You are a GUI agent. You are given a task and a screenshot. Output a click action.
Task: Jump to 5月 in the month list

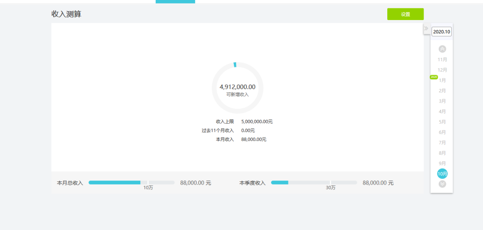click(x=442, y=122)
